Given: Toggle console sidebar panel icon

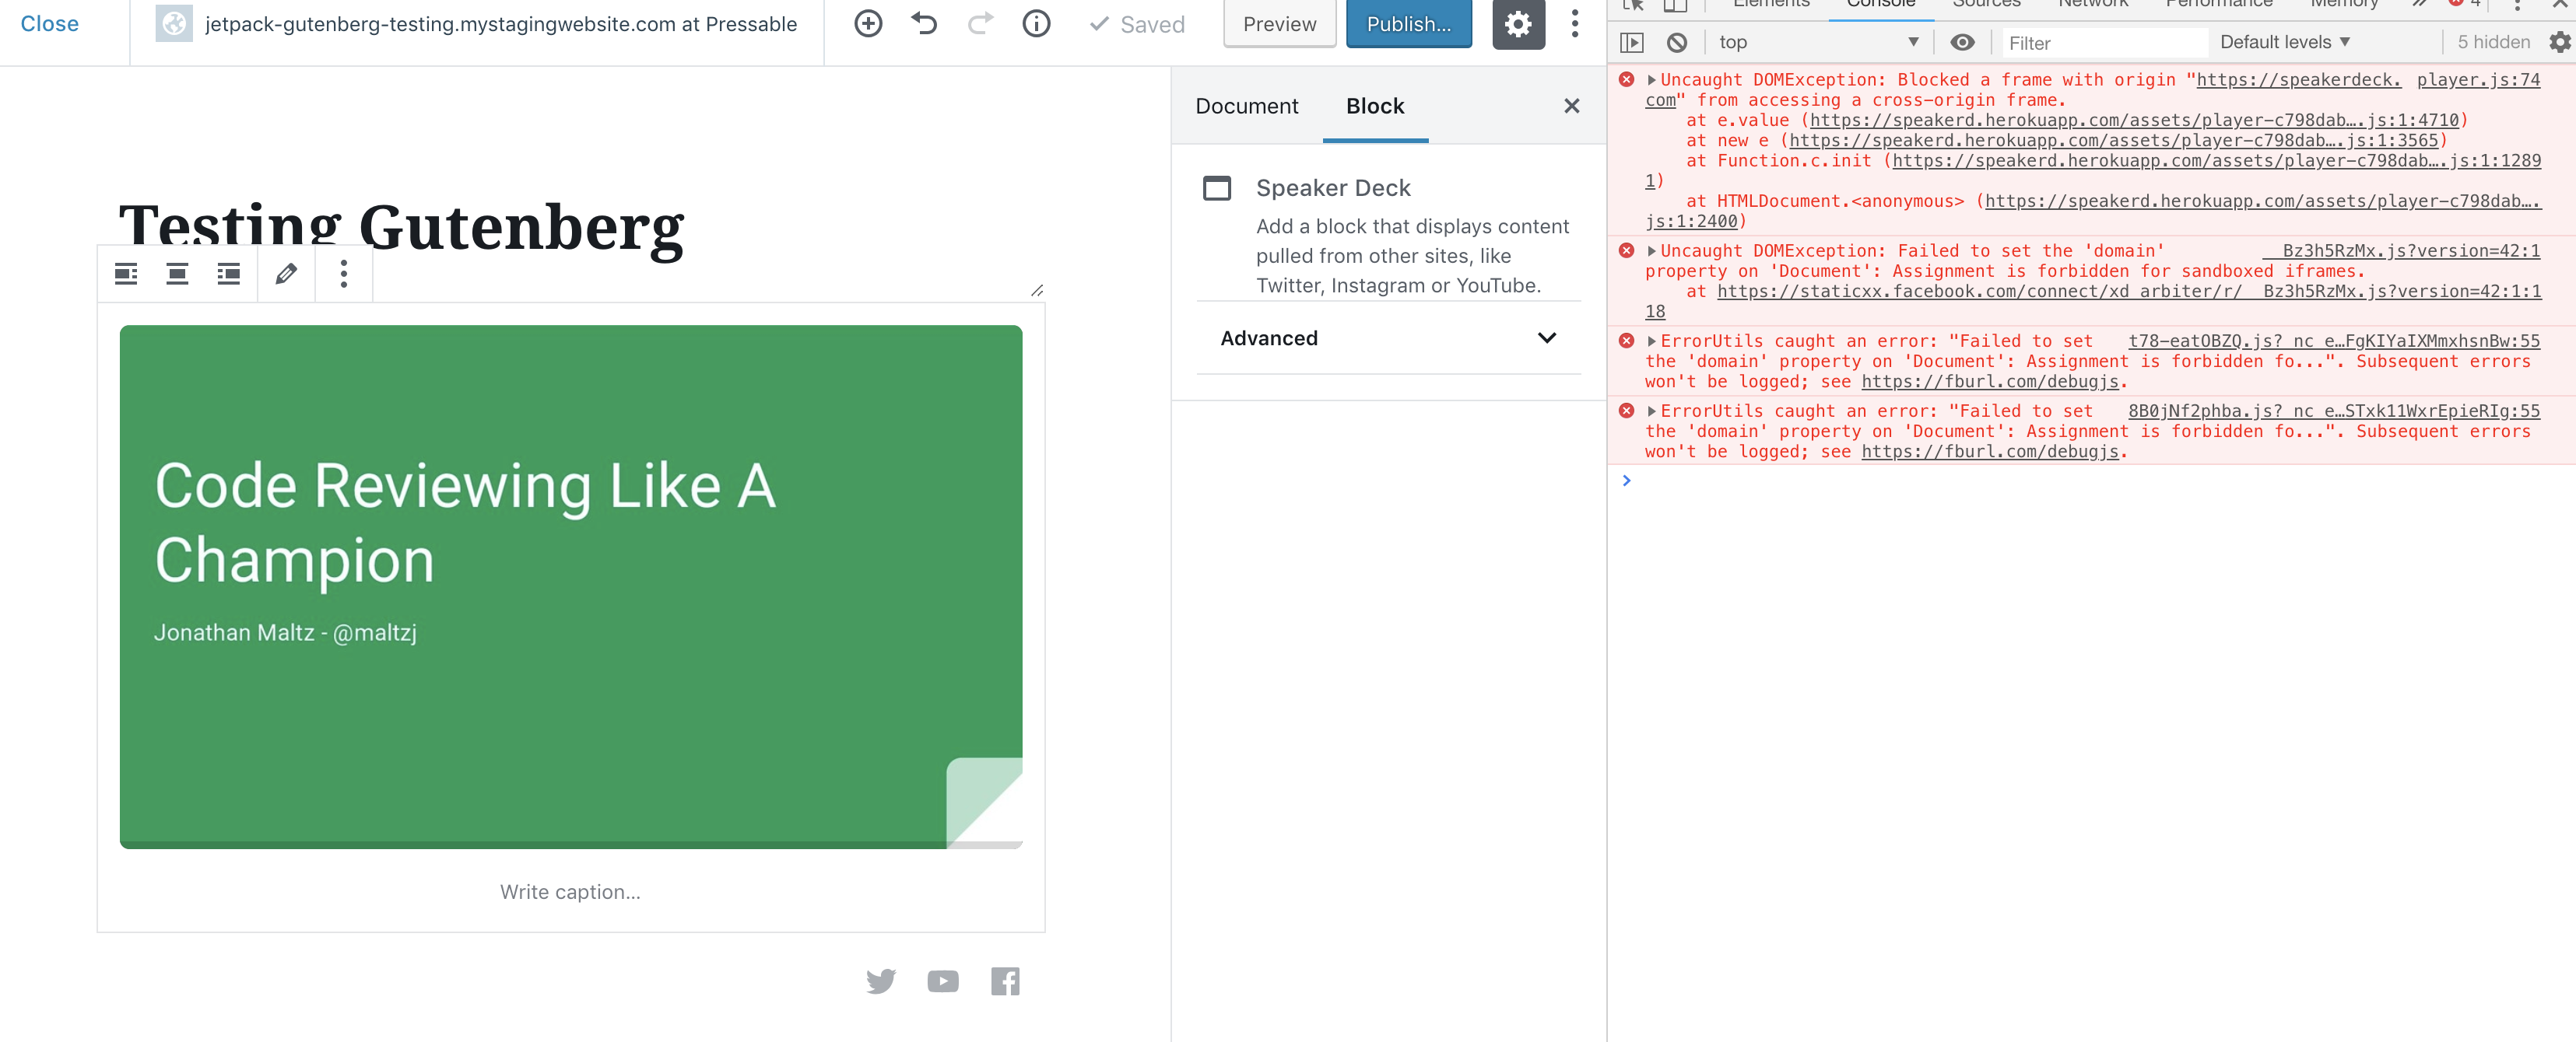Looking at the screenshot, I should click(x=1631, y=42).
